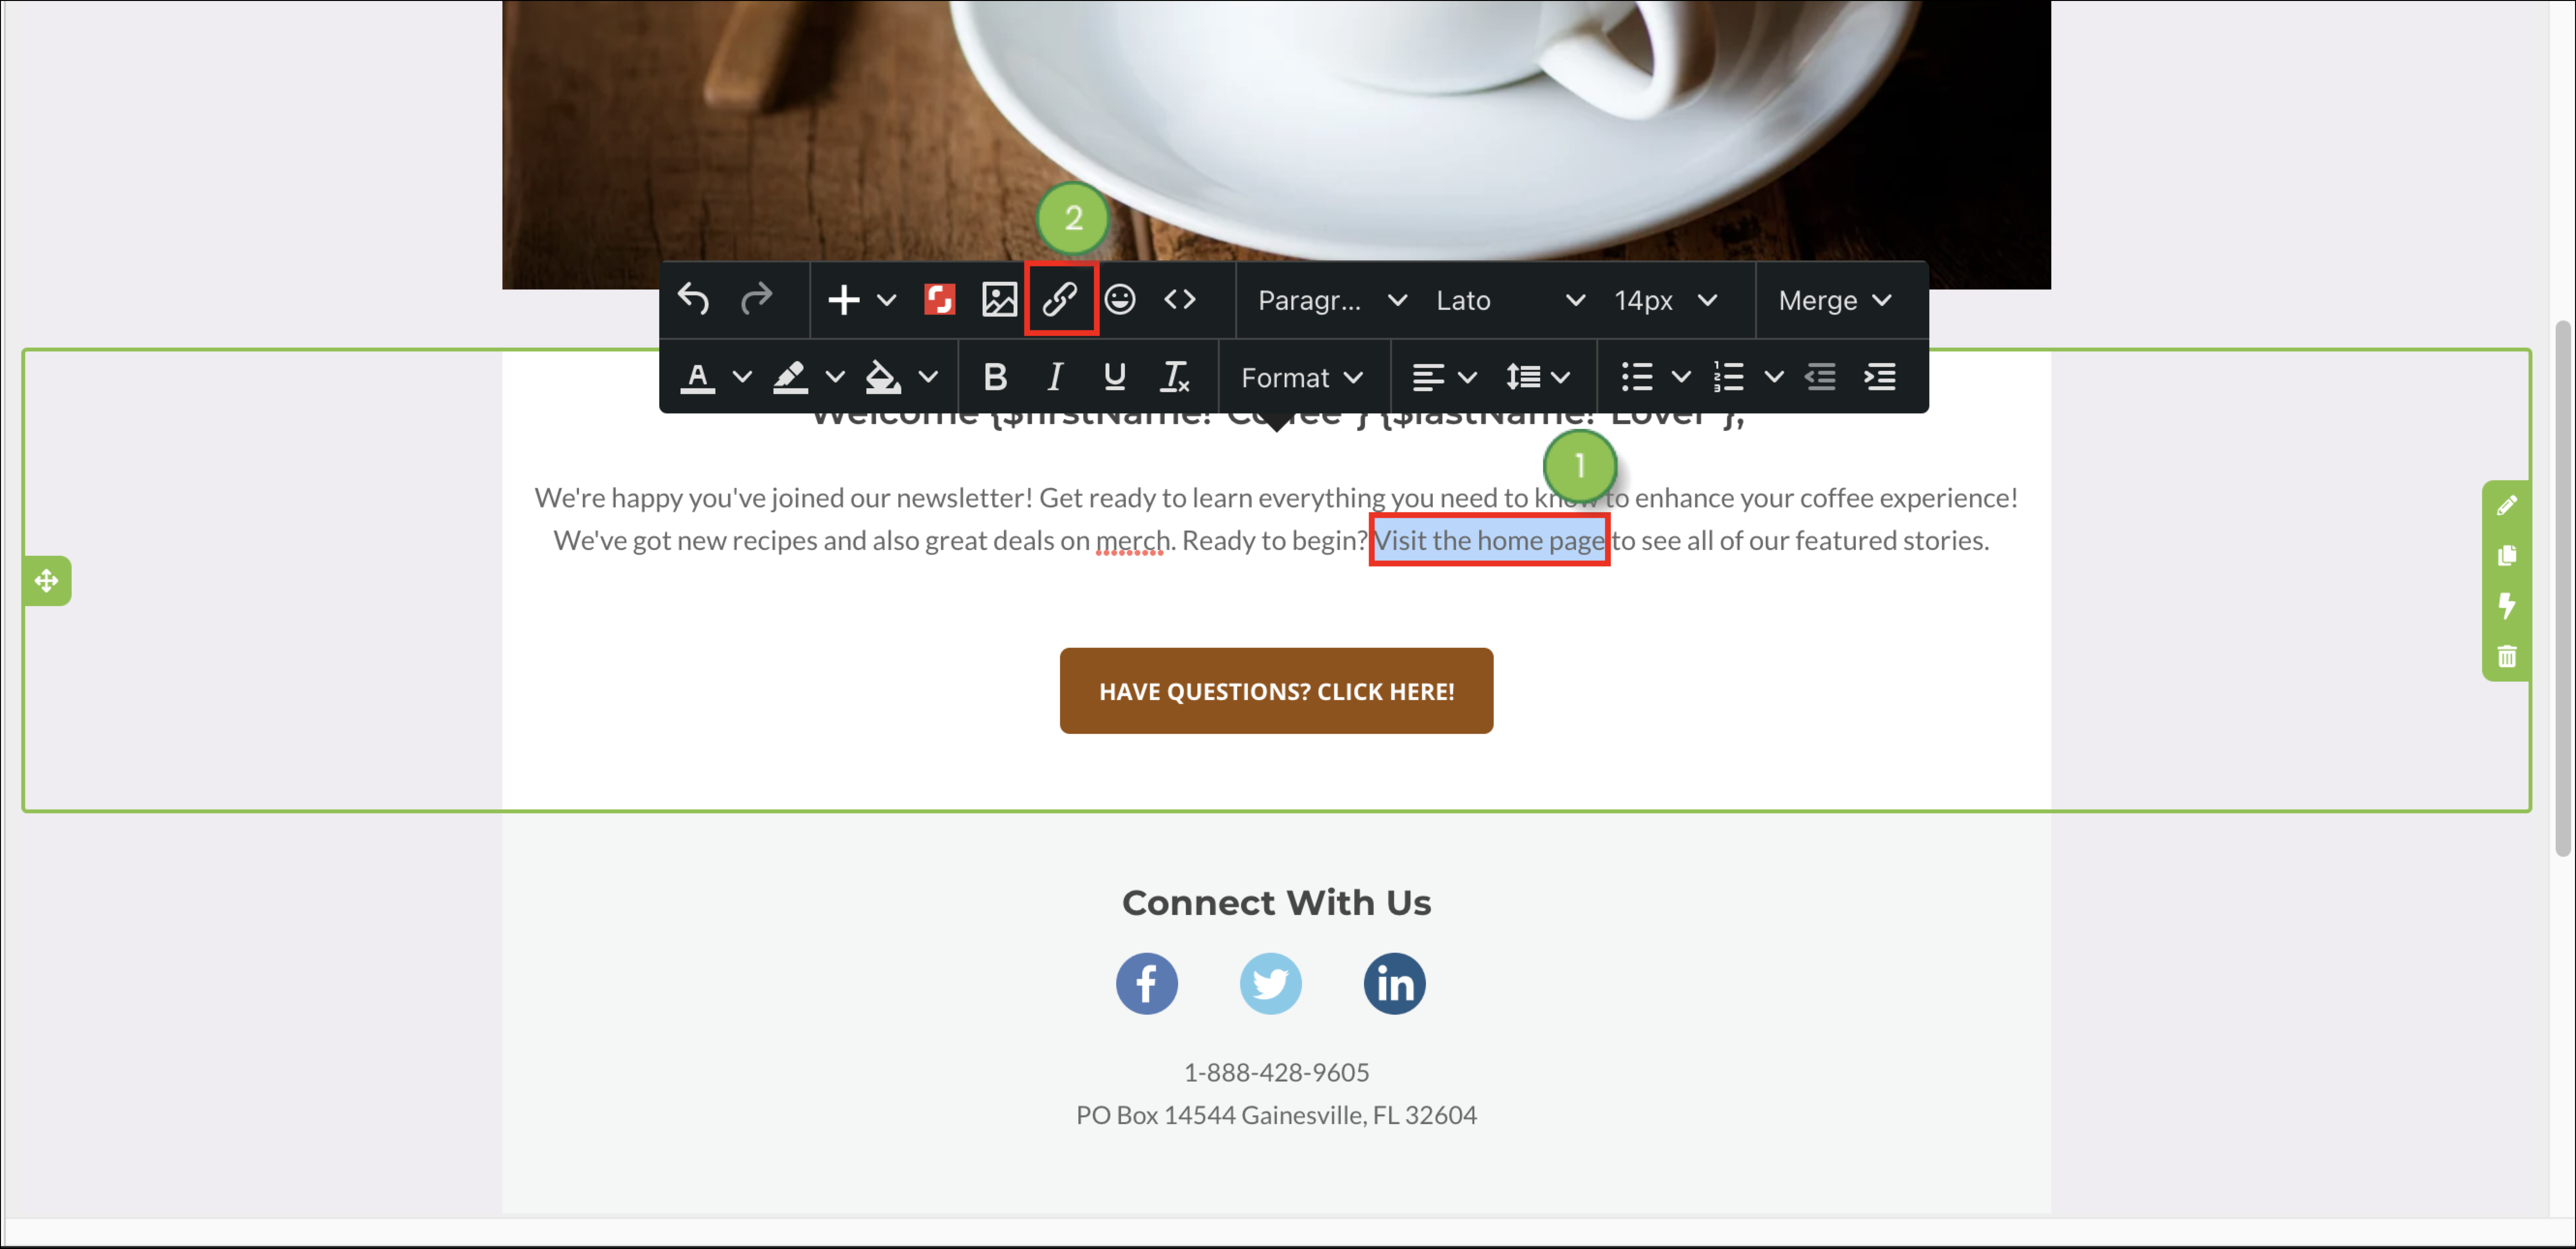Open the Format menu

coord(1302,378)
